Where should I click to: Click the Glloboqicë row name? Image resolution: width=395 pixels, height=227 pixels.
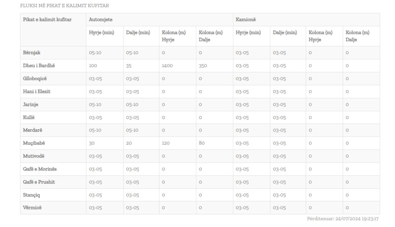coord(35,79)
